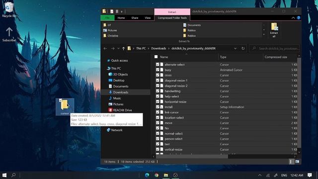Open the Recycle Bin desktop icon
This screenshot has height=179, width=318.
point(8,9)
